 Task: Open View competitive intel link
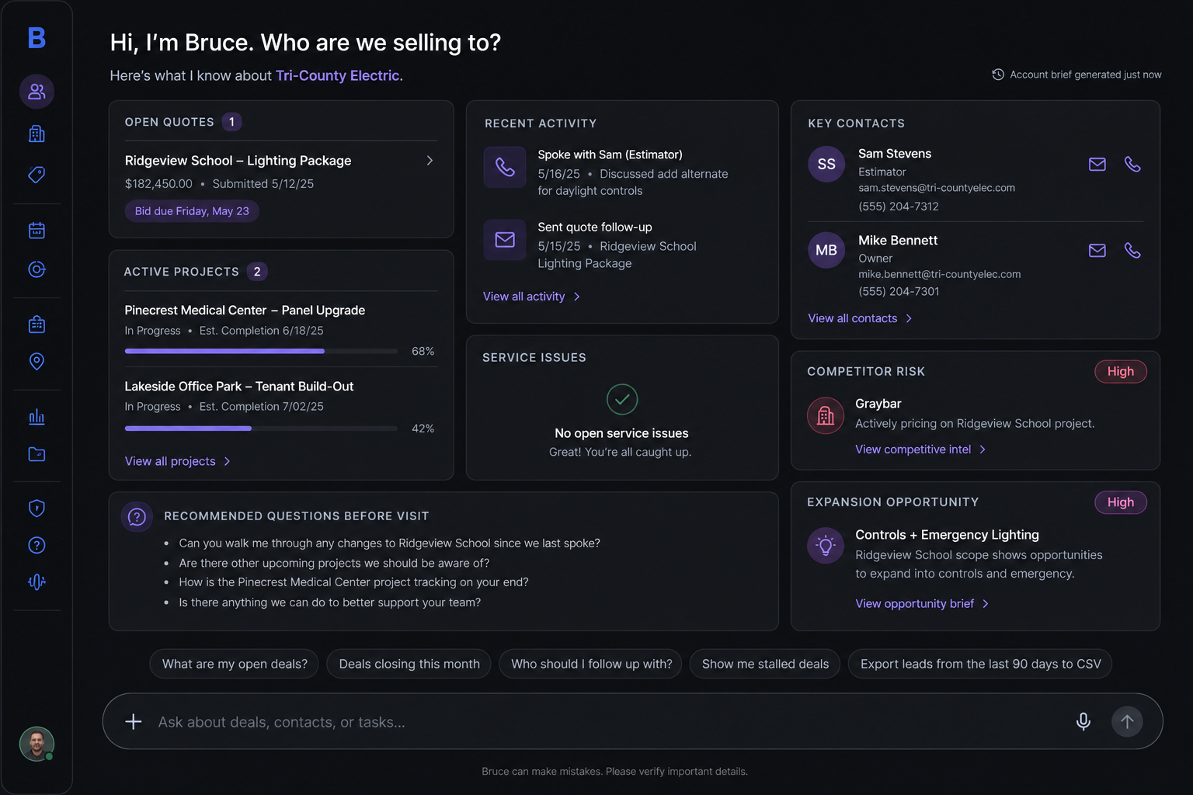coord(920,450)
